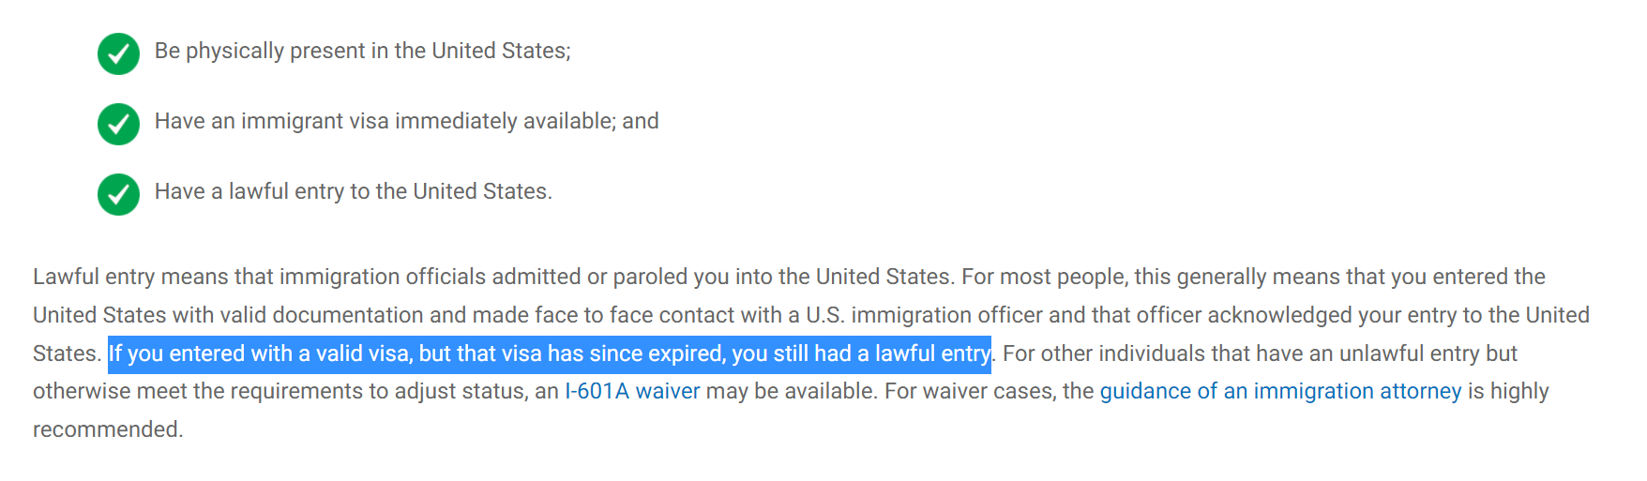Click the green checkmark beside 'immigrant visa immediately available'
1647x481 pixels.
[118, 124]
